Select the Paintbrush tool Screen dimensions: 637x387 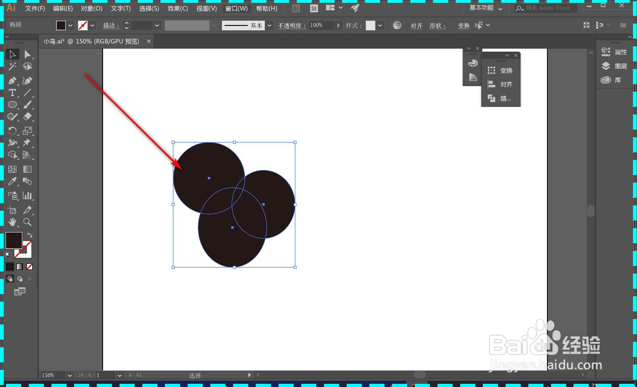(x=27, y=105)
